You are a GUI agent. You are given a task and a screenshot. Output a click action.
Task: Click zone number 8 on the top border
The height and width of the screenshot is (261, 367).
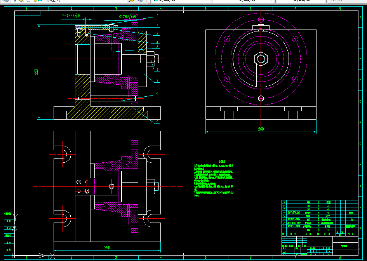click(340, 9)
